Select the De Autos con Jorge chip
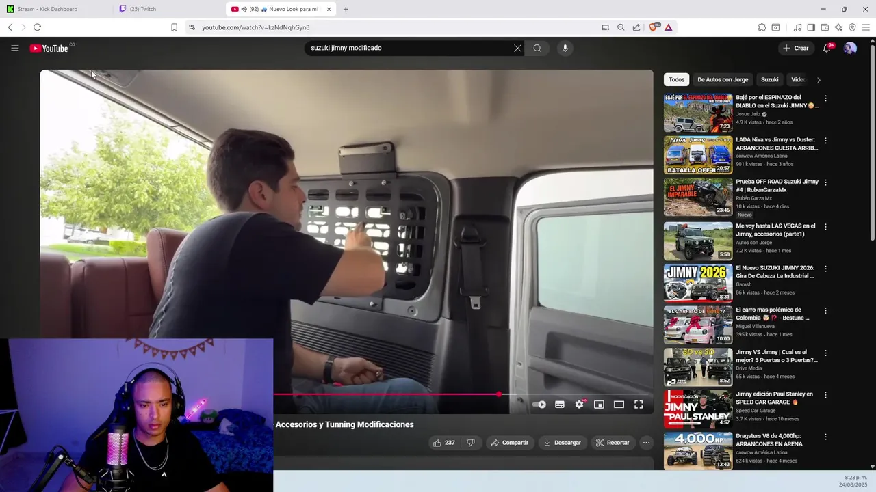The image size is (876, 492). pyautogui.click(x=723, y=79)
